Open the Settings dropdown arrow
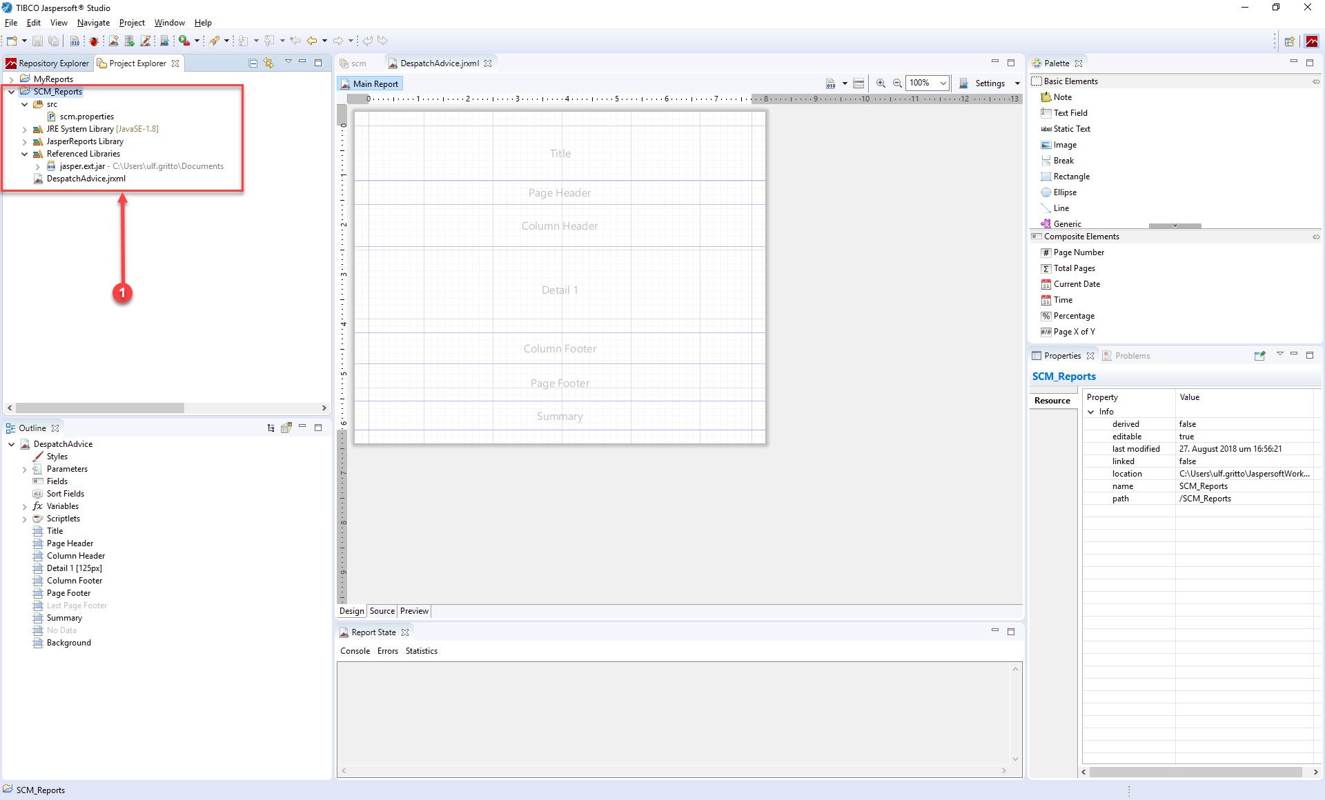This screenshot has height=800, width=1325. [1017, 83]
